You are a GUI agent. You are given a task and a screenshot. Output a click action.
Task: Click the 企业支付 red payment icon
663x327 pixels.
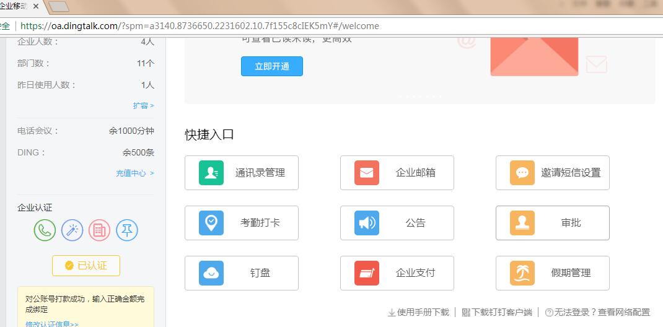(x=367, y=273)
